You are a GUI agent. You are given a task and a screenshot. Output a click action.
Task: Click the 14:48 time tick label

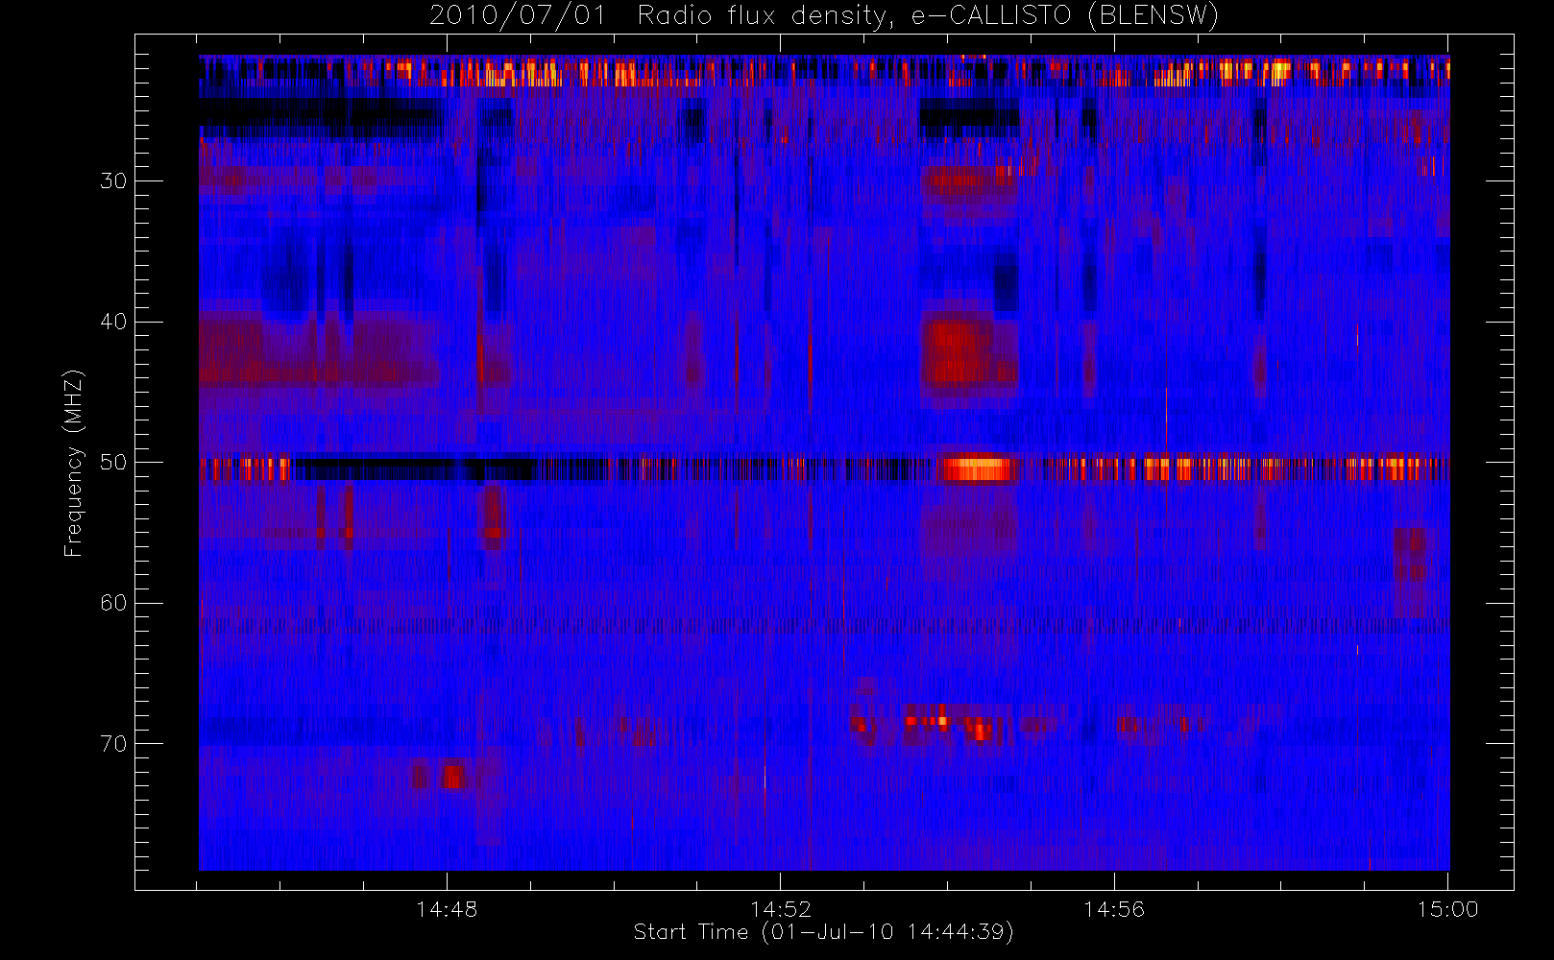click(447, 909)
